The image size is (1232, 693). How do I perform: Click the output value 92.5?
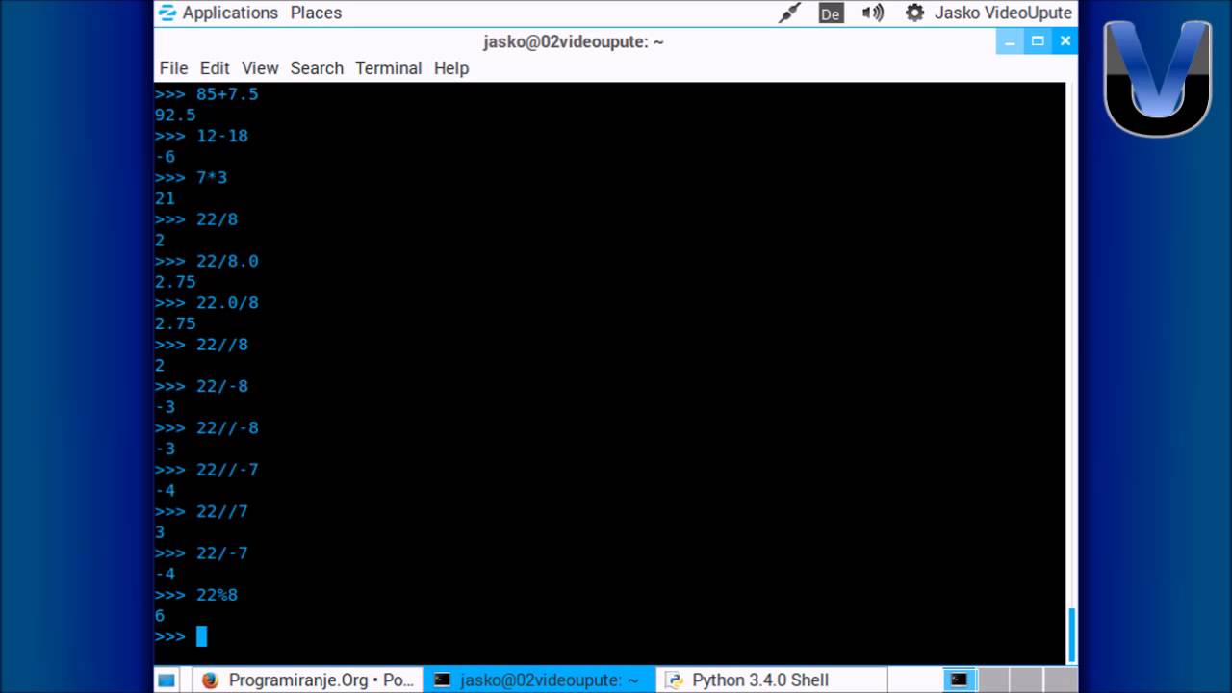(x=175, y=115)
